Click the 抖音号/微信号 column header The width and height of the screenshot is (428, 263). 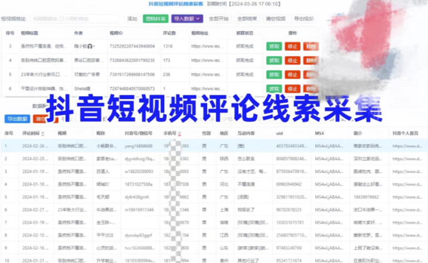pos(138,133)
